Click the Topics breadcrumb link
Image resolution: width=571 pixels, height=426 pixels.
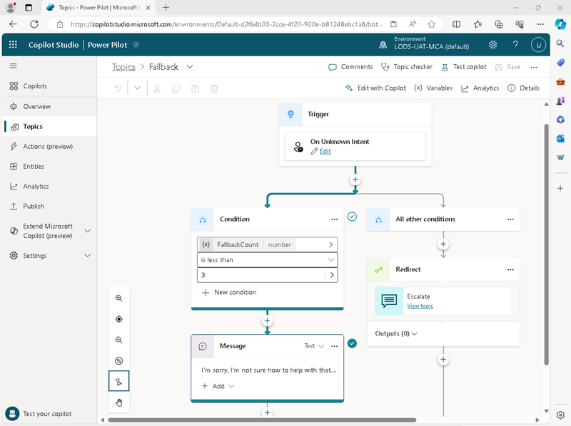pos(123,67)
